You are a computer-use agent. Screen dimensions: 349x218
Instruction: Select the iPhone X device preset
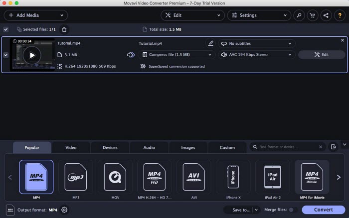[233, 177]
